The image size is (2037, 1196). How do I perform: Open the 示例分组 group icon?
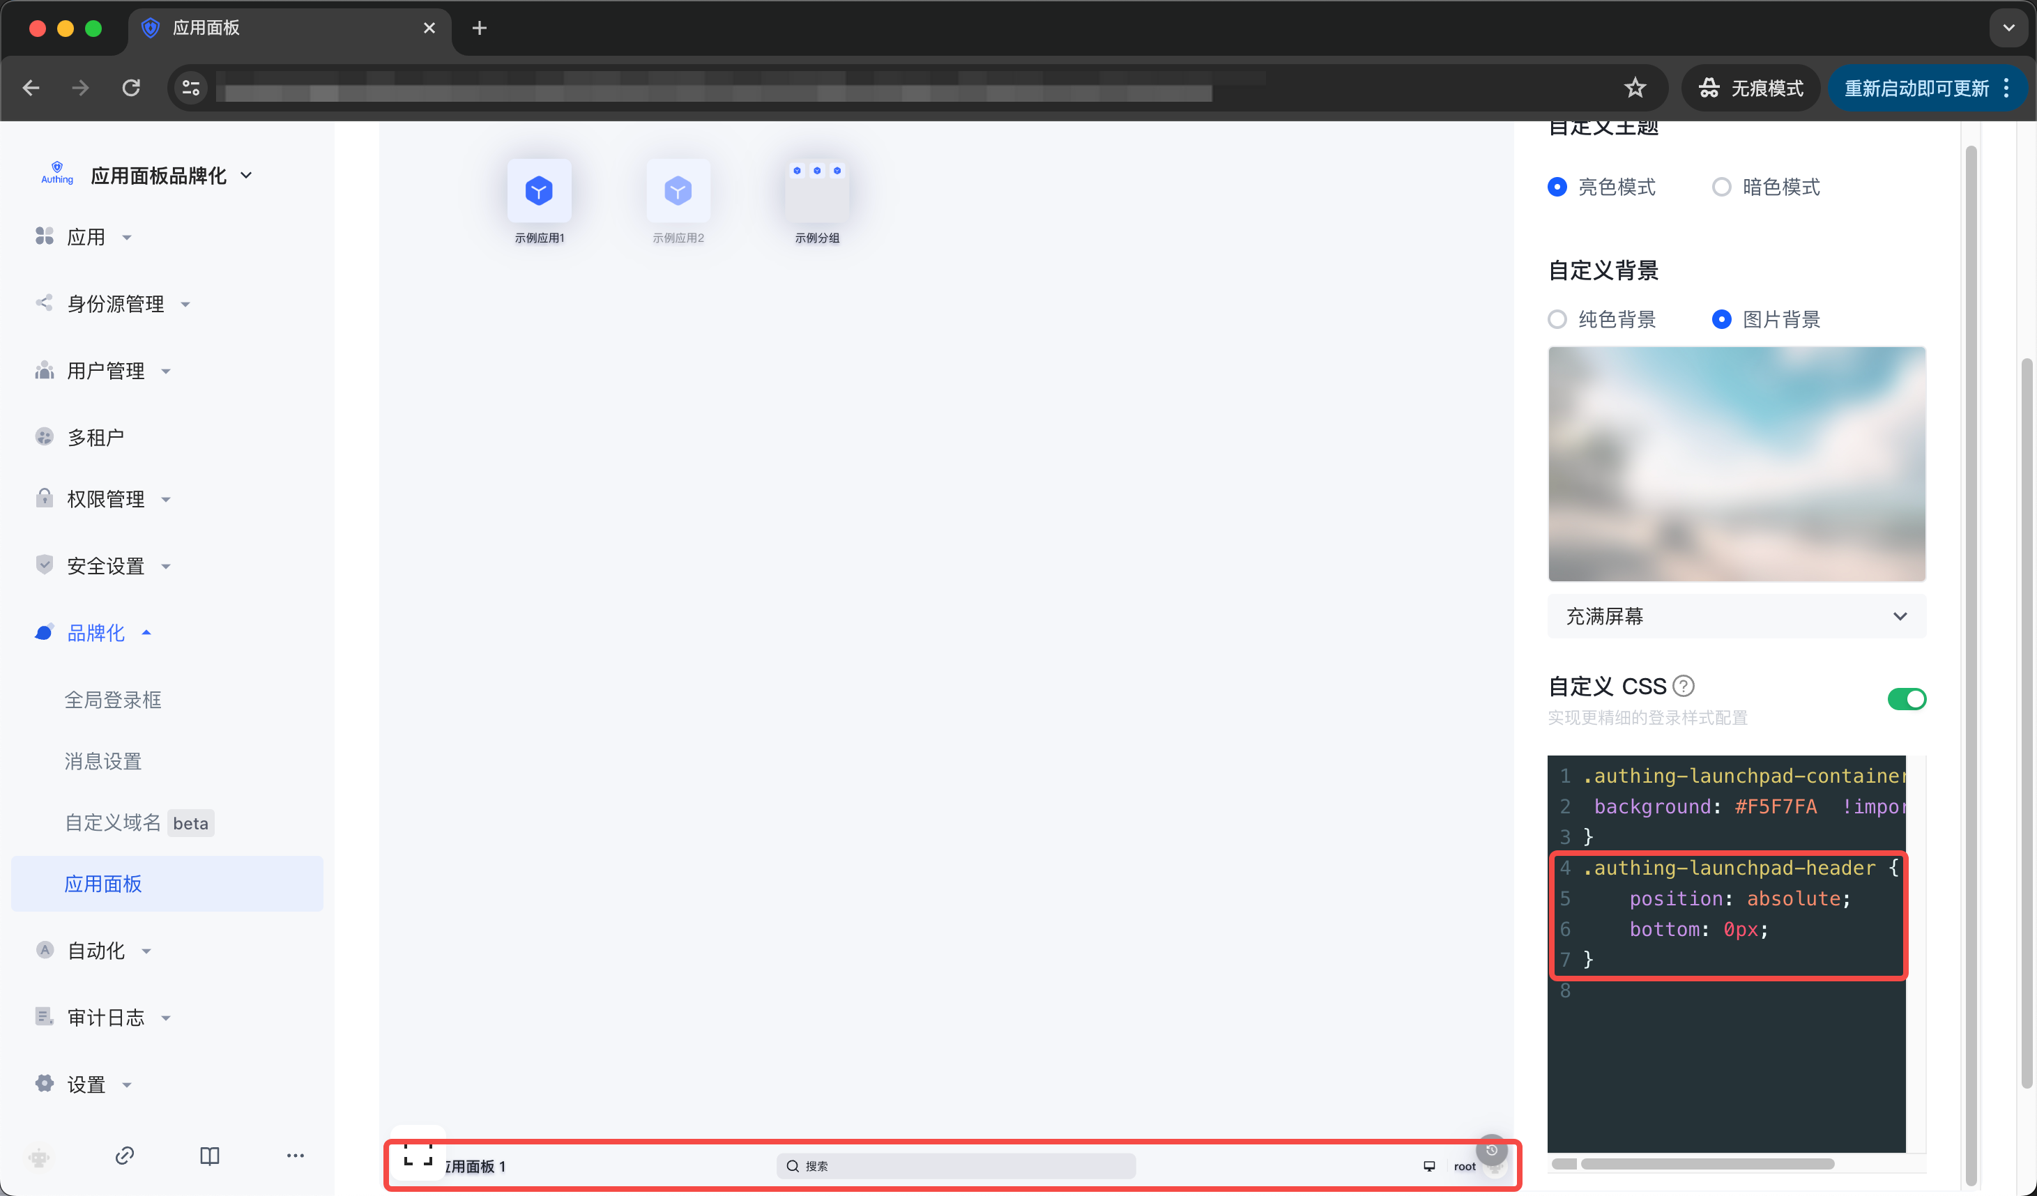(816, 192)
